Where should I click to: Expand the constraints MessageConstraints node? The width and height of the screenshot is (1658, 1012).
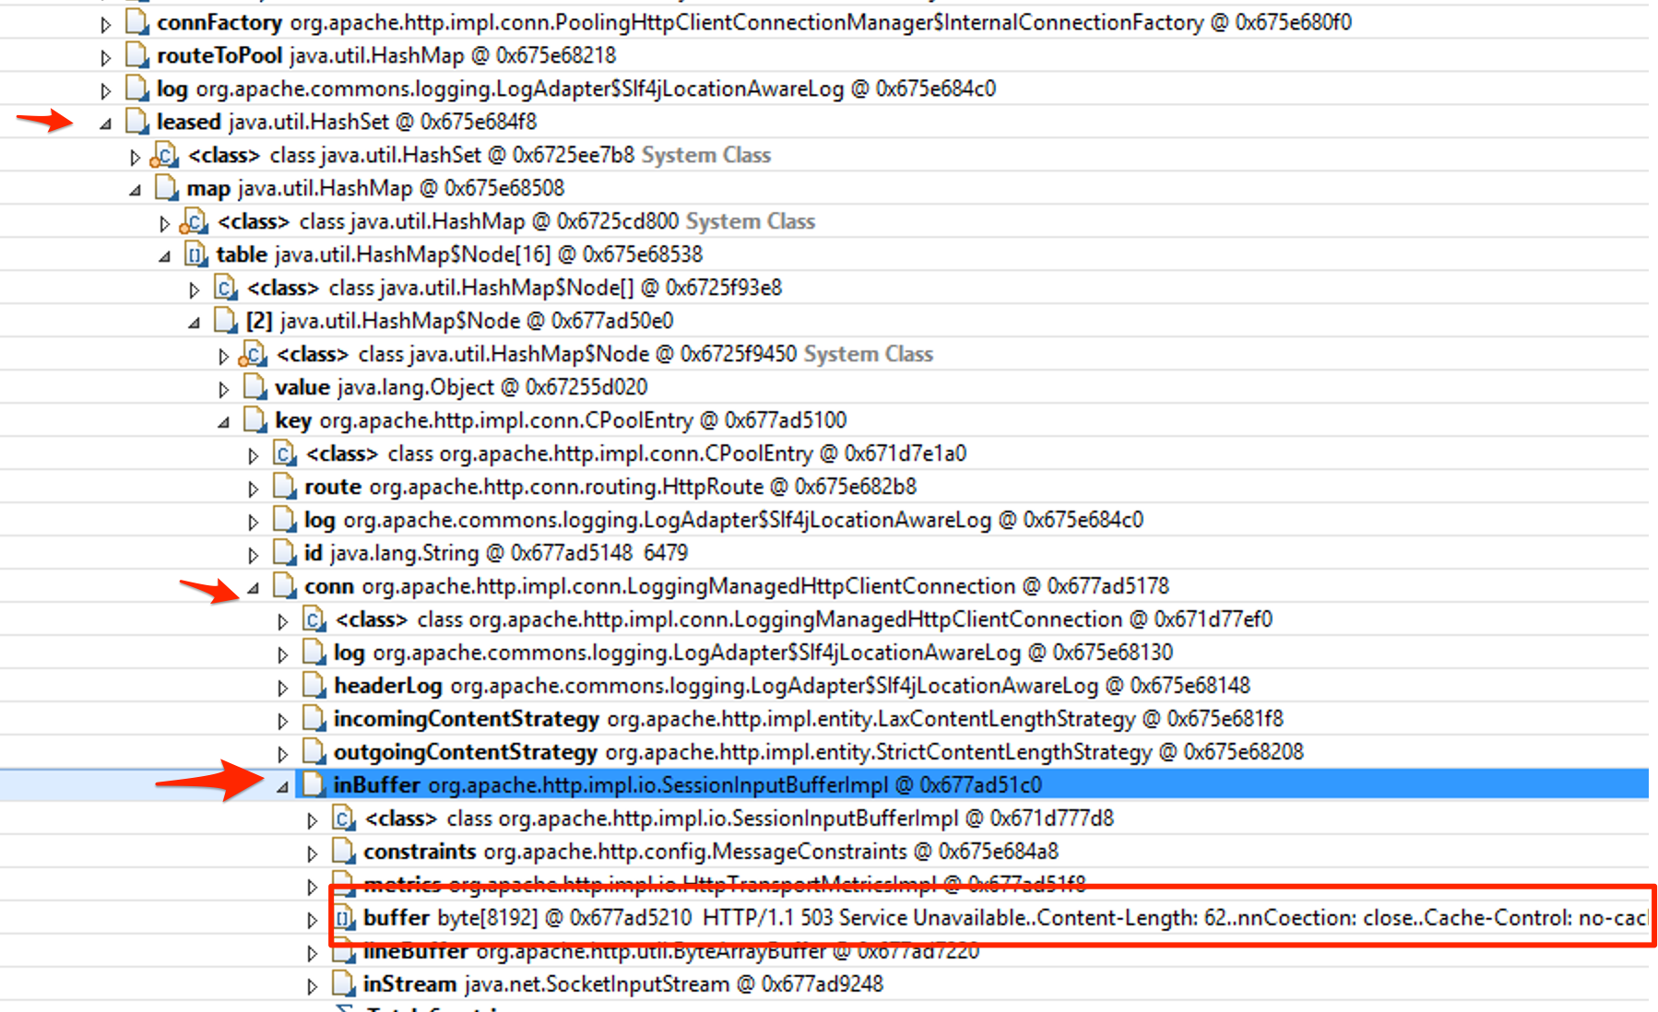point(313,852)
